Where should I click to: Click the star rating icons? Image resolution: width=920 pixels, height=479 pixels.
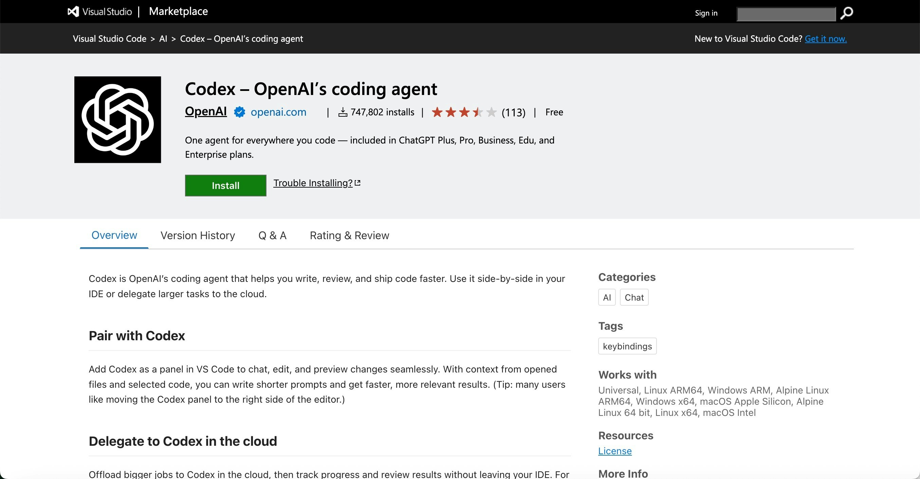464,112
